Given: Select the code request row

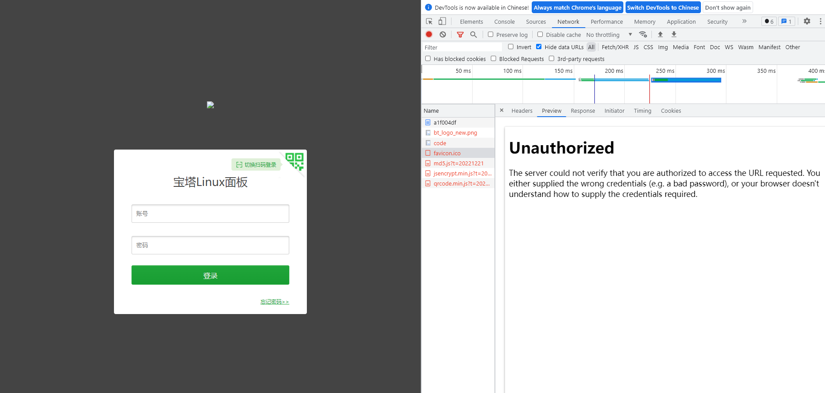Looking at the screenshot, I should (458, 143).
